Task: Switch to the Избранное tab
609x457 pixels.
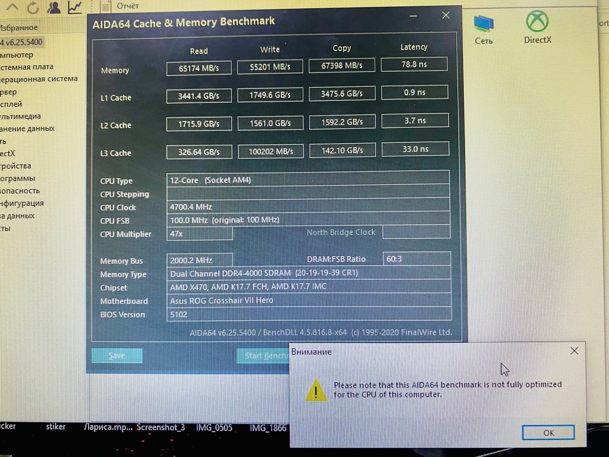Action: (19, 28)
